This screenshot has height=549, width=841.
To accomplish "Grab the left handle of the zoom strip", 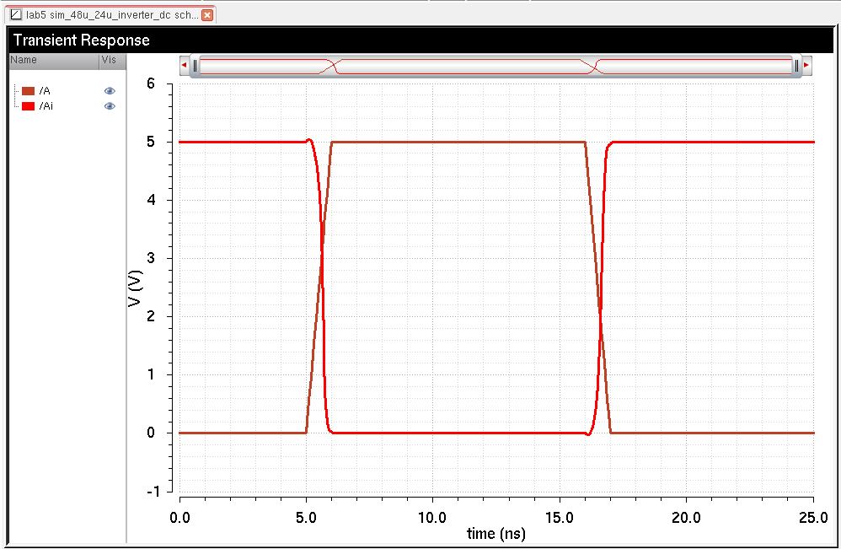I will [195, 65].
